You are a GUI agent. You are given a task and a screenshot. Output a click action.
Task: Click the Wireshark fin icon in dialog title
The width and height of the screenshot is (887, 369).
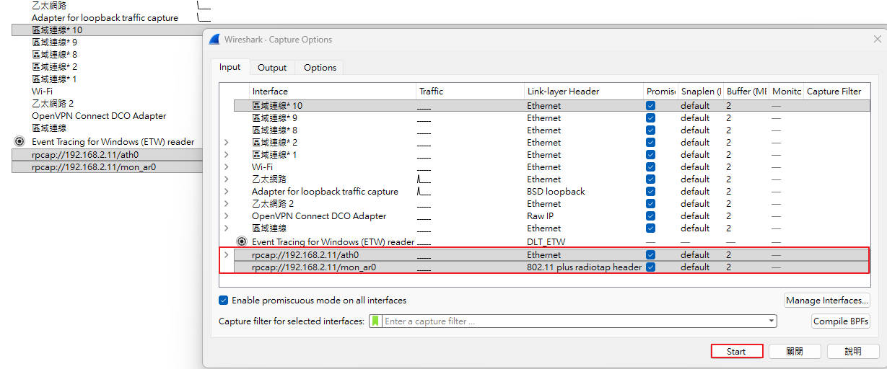tap(215, 40)
